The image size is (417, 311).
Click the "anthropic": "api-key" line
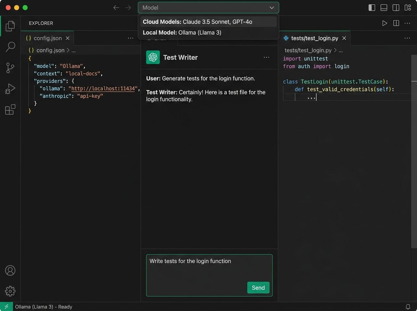[71, 96]
